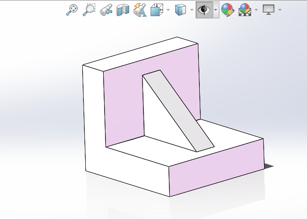Toggle Dynamic Annotation Views
This screenshot has width=307, height=219.
139,9
